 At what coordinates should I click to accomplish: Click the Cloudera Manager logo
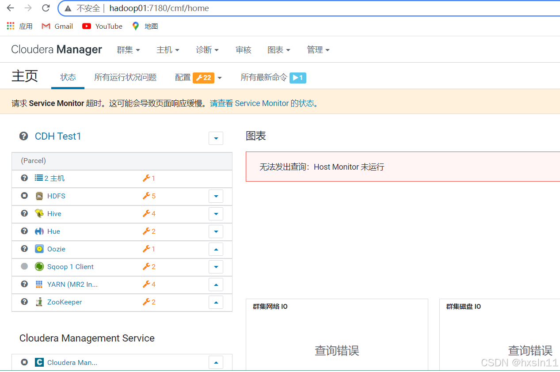57,49
